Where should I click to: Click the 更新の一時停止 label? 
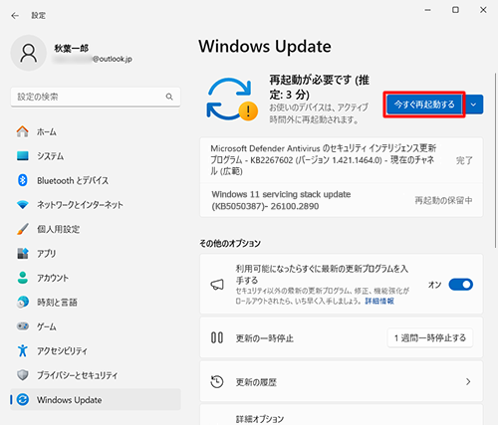click(265, 338)
